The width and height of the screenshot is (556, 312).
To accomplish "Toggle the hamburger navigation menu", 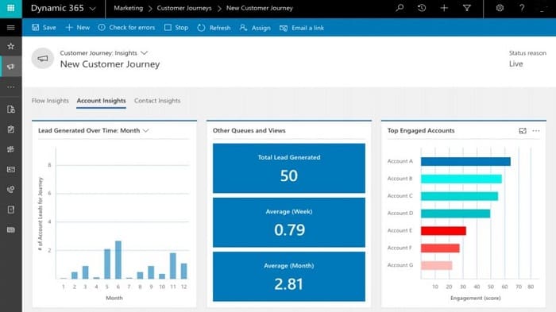I will [x=10, y=27].
